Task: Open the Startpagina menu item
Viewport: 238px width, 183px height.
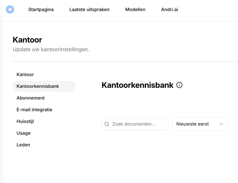Action: coord(41,10)
